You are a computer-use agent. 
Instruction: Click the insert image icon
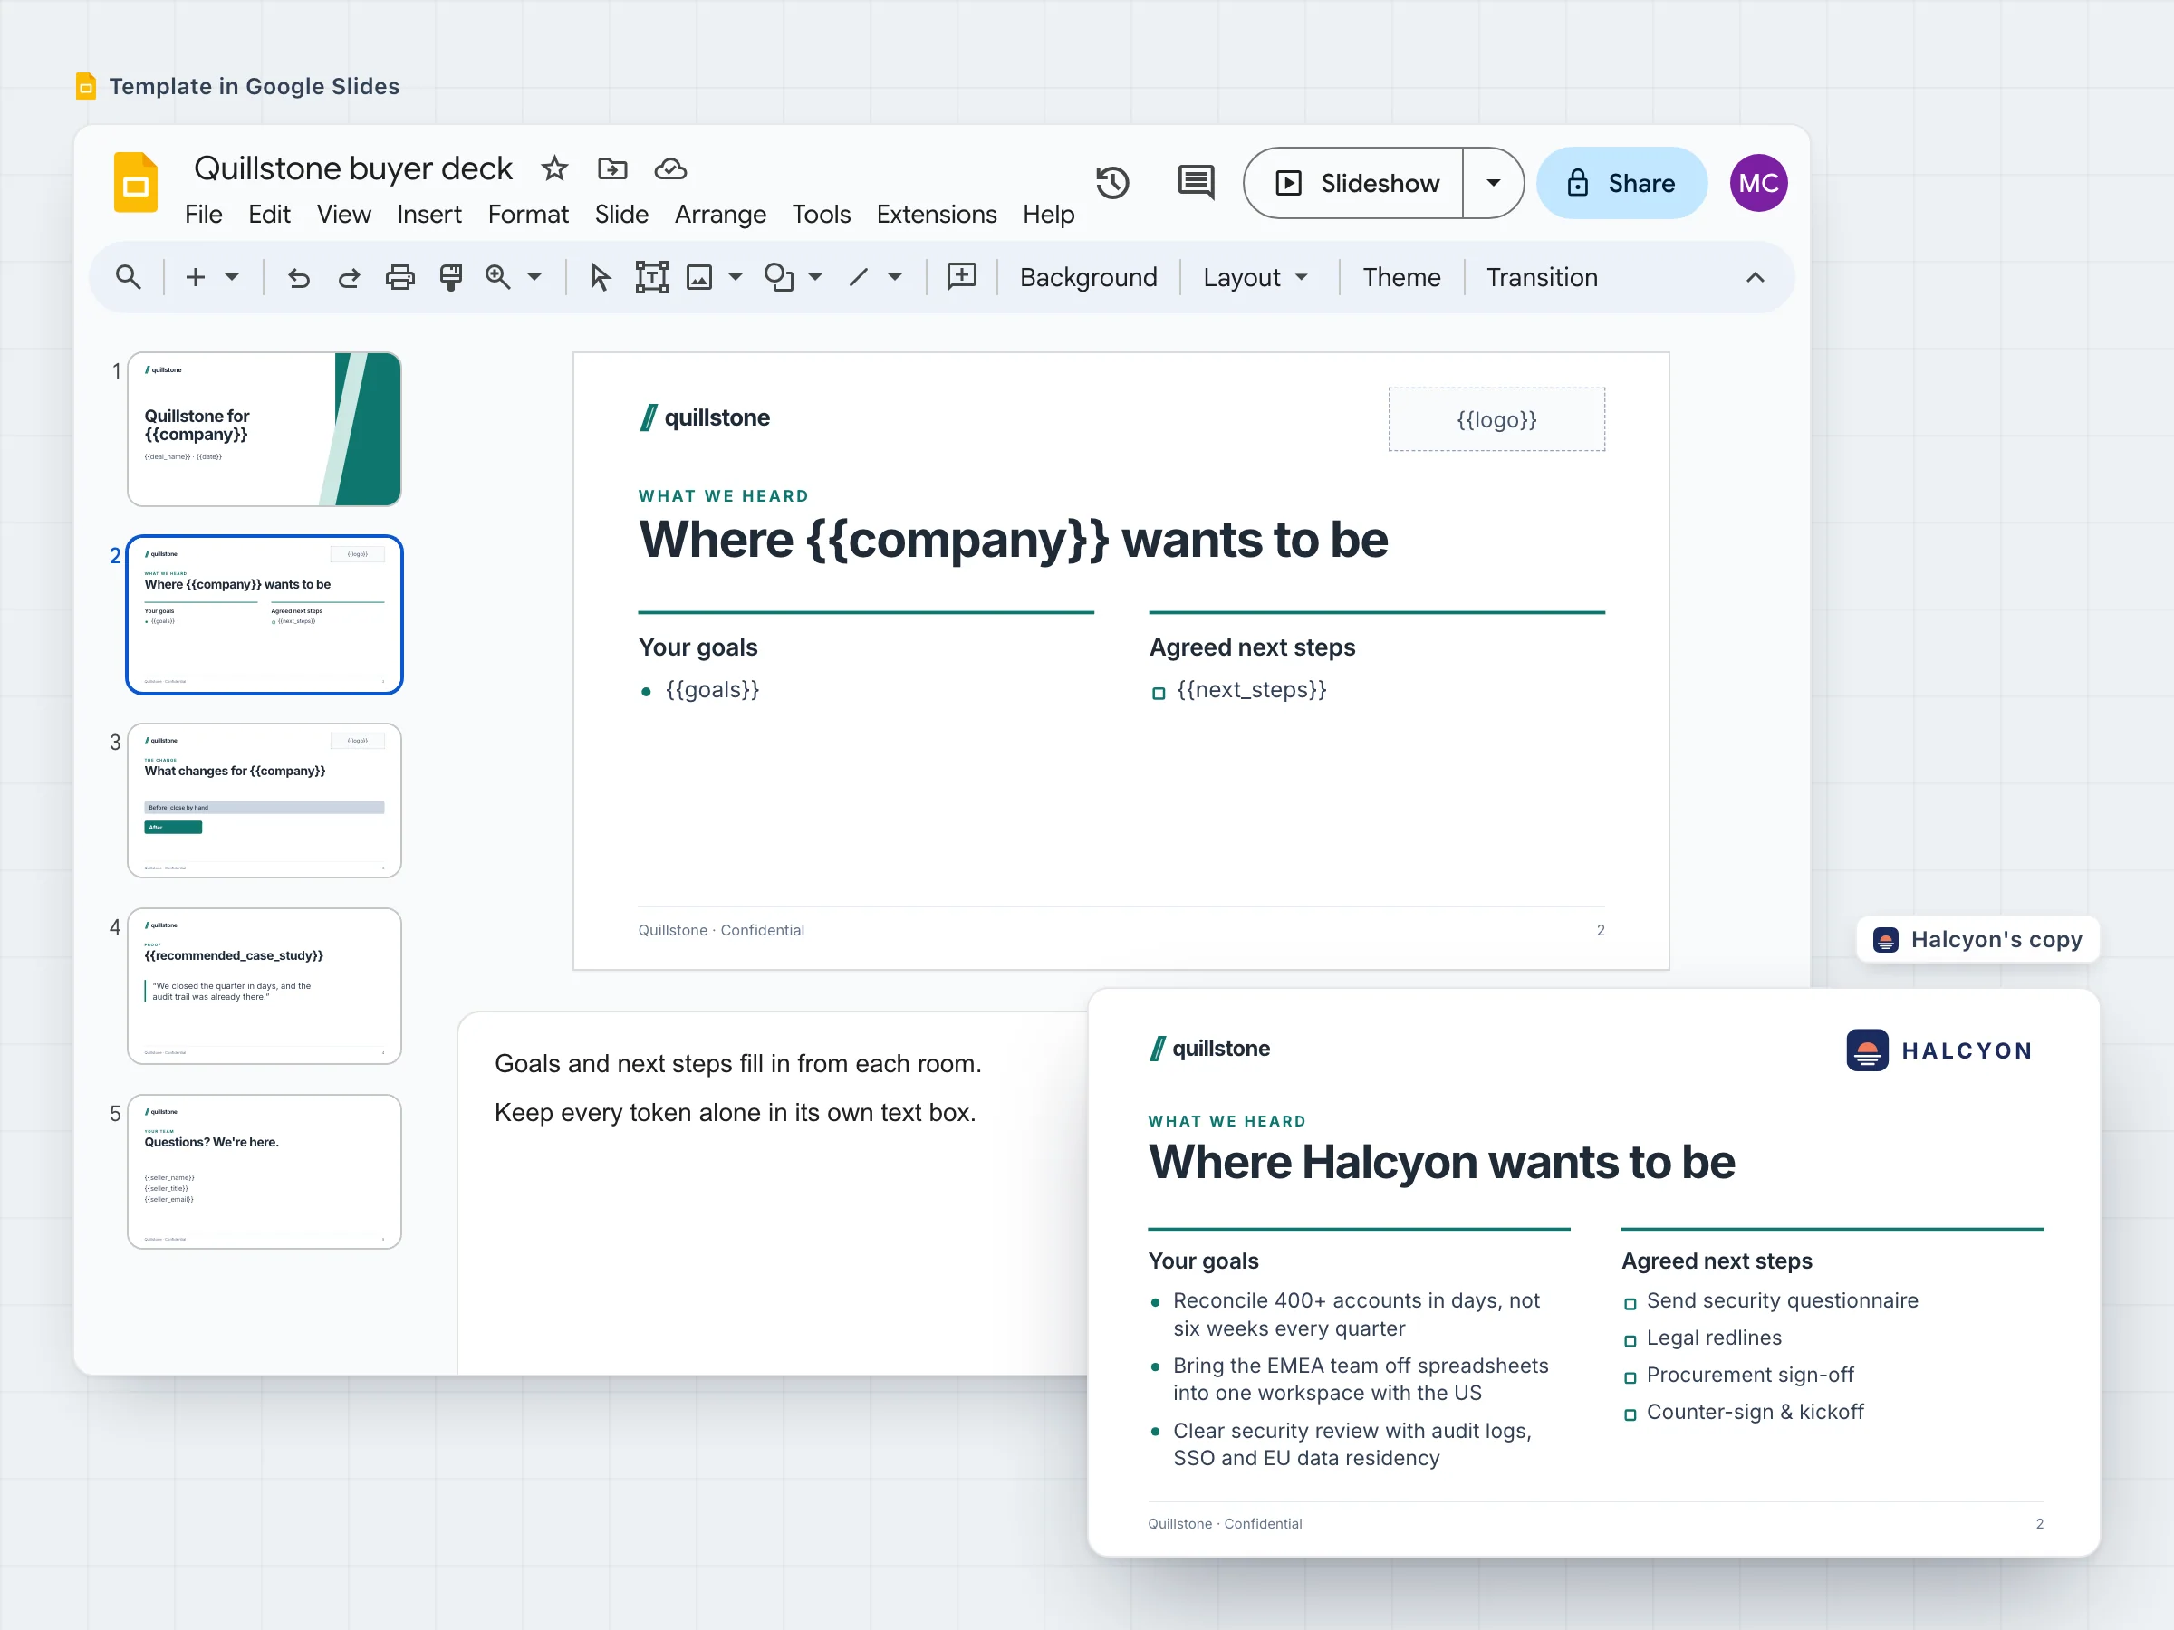[x=700, y=278]
